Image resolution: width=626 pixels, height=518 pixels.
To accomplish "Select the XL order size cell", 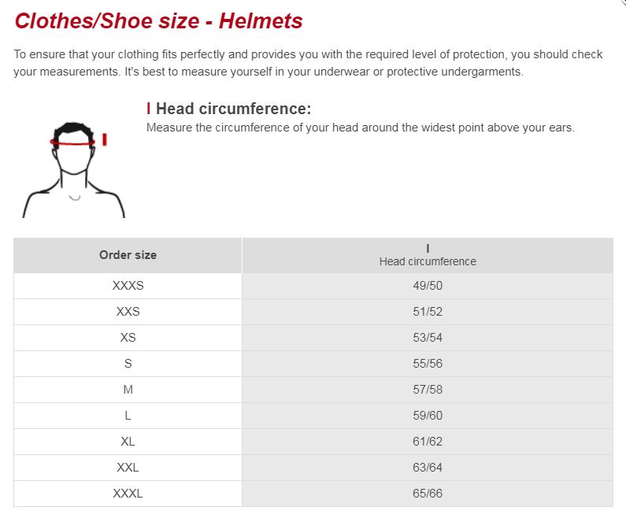I will click(128, 442).
